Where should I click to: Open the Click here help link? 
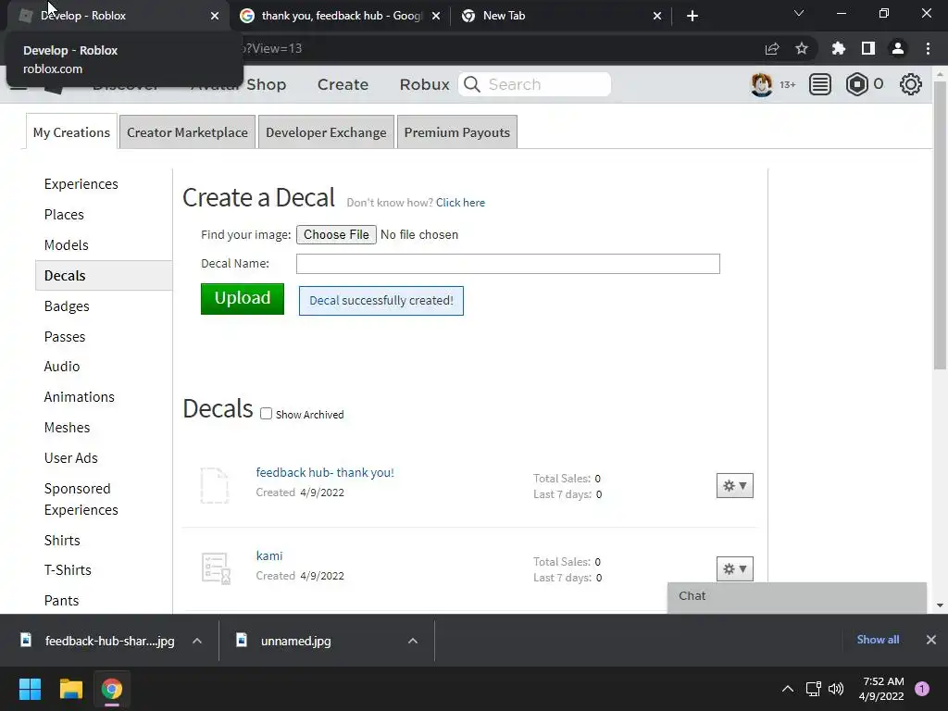(461, 203)
